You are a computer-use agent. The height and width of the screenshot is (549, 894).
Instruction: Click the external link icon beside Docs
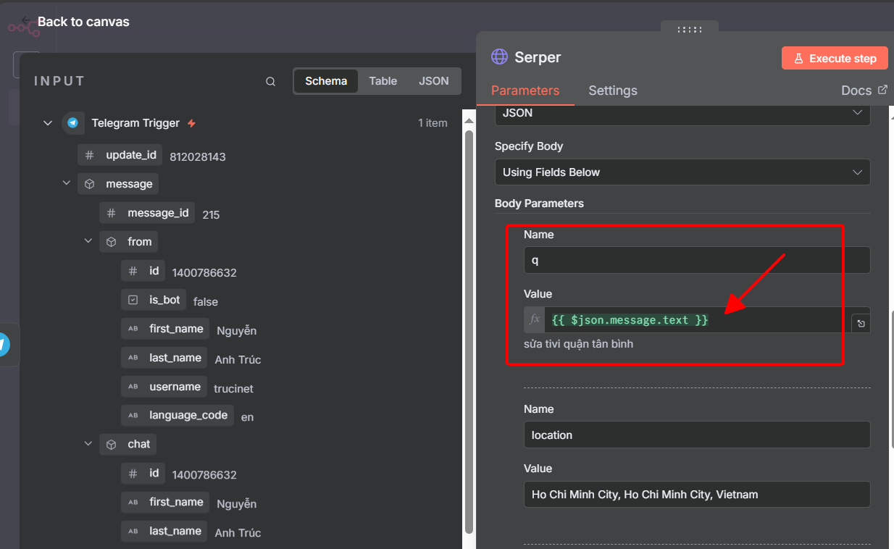click(x=881, y=89)
